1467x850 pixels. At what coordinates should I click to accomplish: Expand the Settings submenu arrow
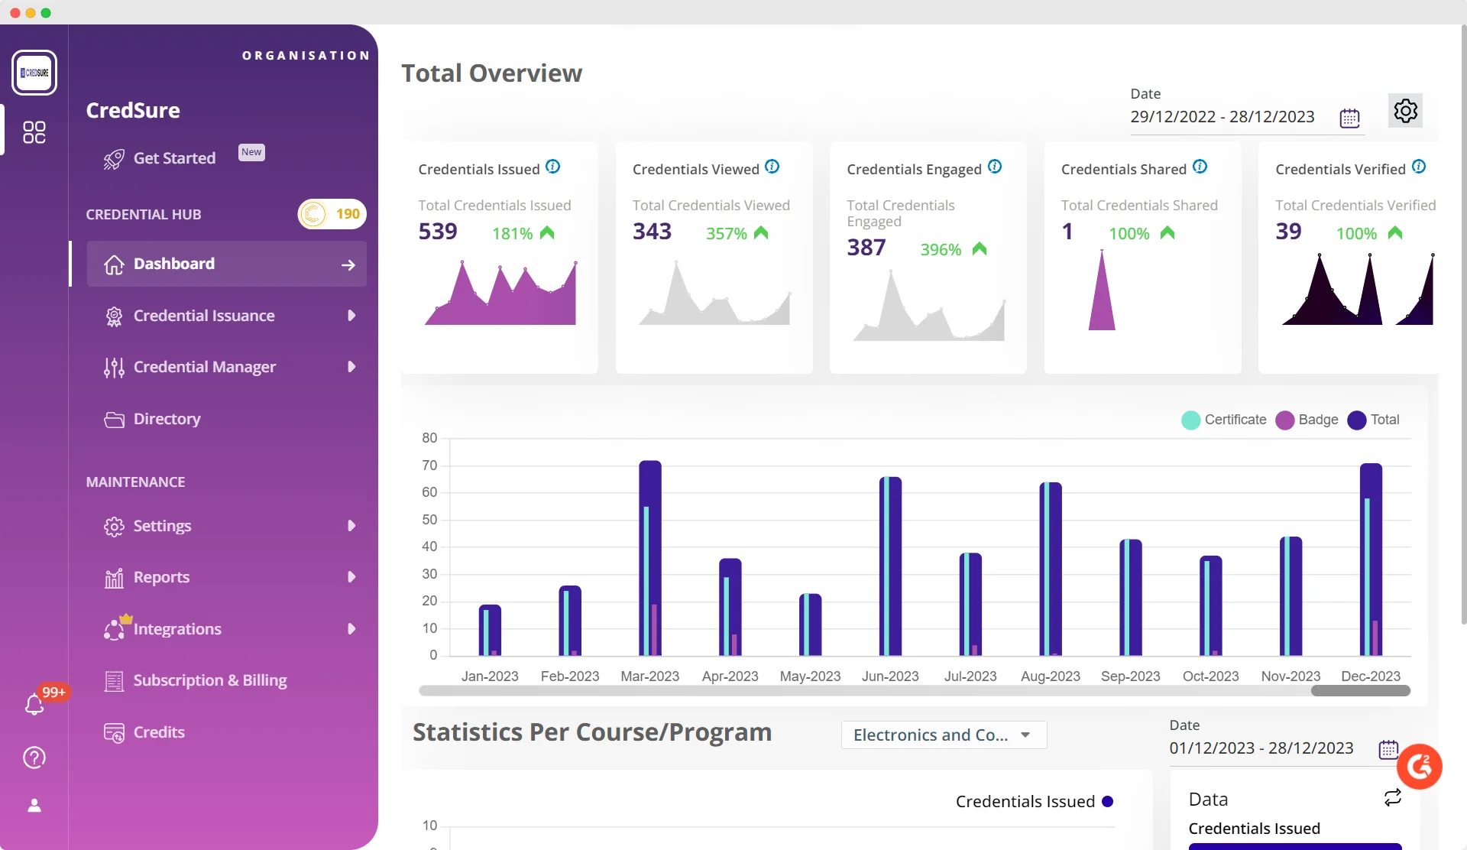[x=351, y=526]
